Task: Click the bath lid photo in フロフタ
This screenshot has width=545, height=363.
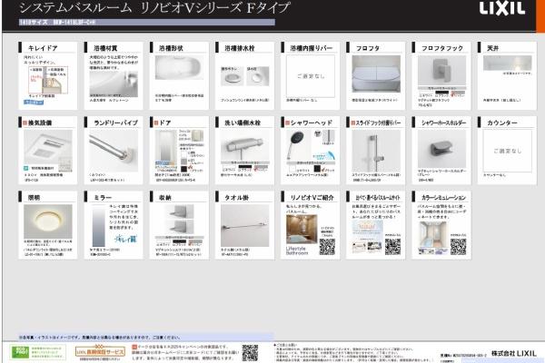Action: [x=376, y=74]
